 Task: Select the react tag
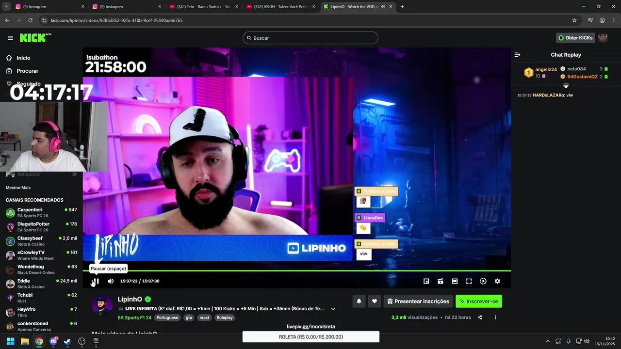coord(204,318)
